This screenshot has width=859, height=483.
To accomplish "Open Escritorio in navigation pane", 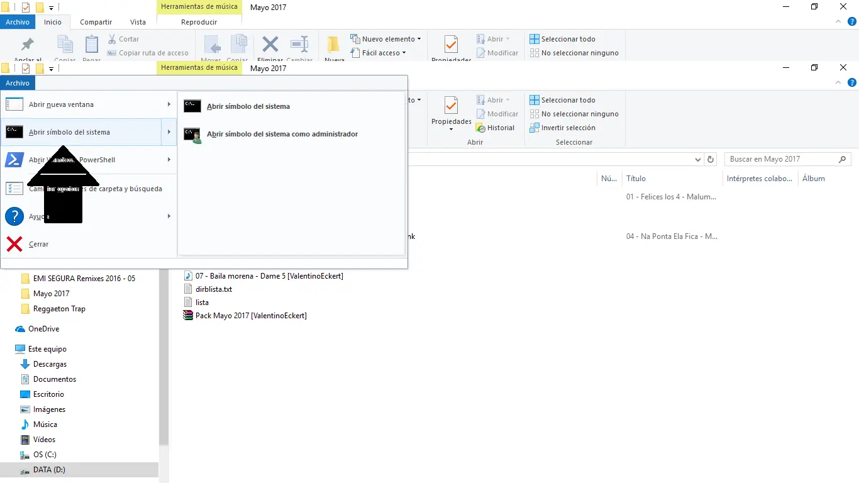I will tap(42, 394).
